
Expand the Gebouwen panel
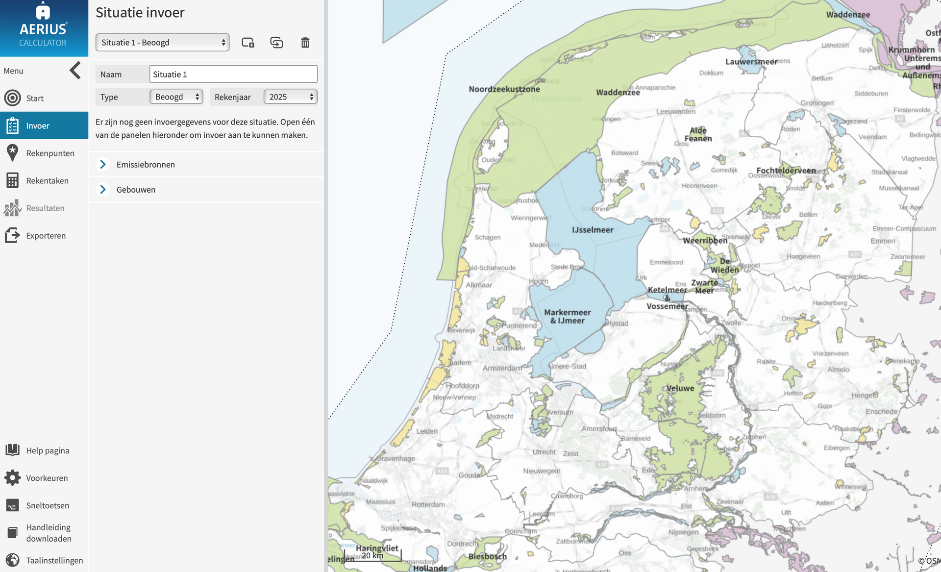(136, 190)
